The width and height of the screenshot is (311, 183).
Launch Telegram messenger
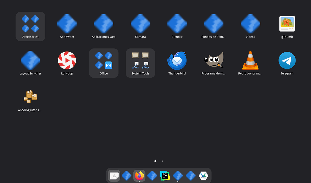[x=287, y=60]
